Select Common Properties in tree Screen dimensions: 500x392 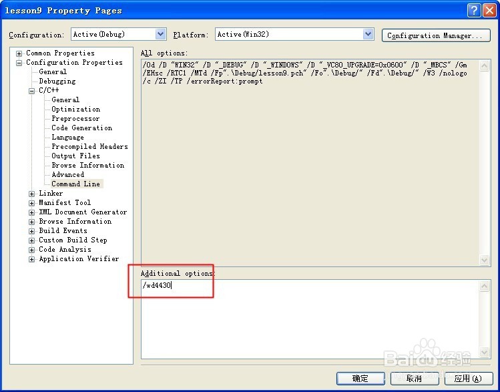60,53
